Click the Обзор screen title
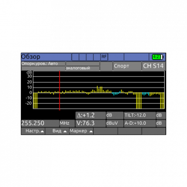The height and width of the screenshot is (187, 187). (x=31, y=57)
